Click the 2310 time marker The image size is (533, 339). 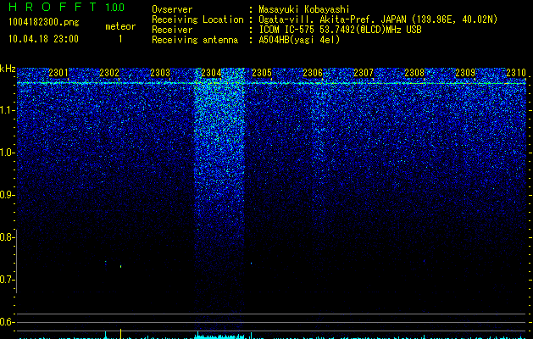(x=516, y=73)
